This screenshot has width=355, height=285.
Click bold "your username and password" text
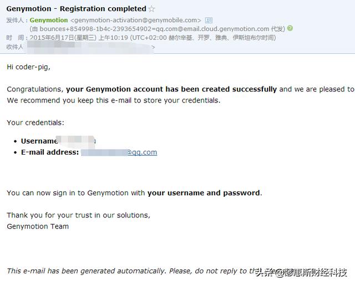(204, 193)
